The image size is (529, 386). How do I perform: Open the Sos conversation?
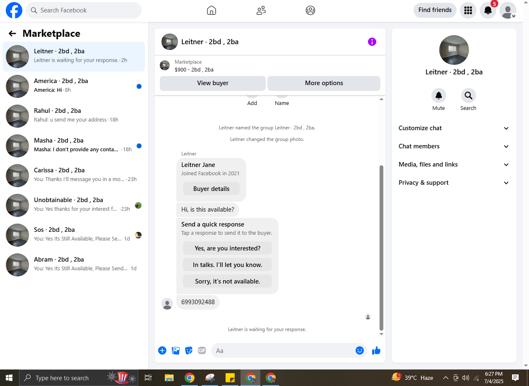coord(74,235)
